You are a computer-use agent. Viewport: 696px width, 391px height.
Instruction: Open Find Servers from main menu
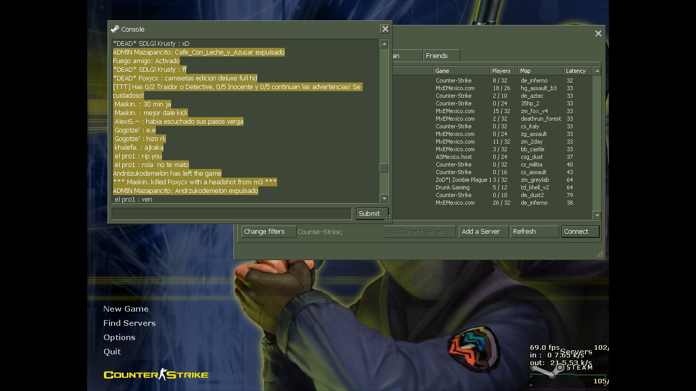[129, 323]
